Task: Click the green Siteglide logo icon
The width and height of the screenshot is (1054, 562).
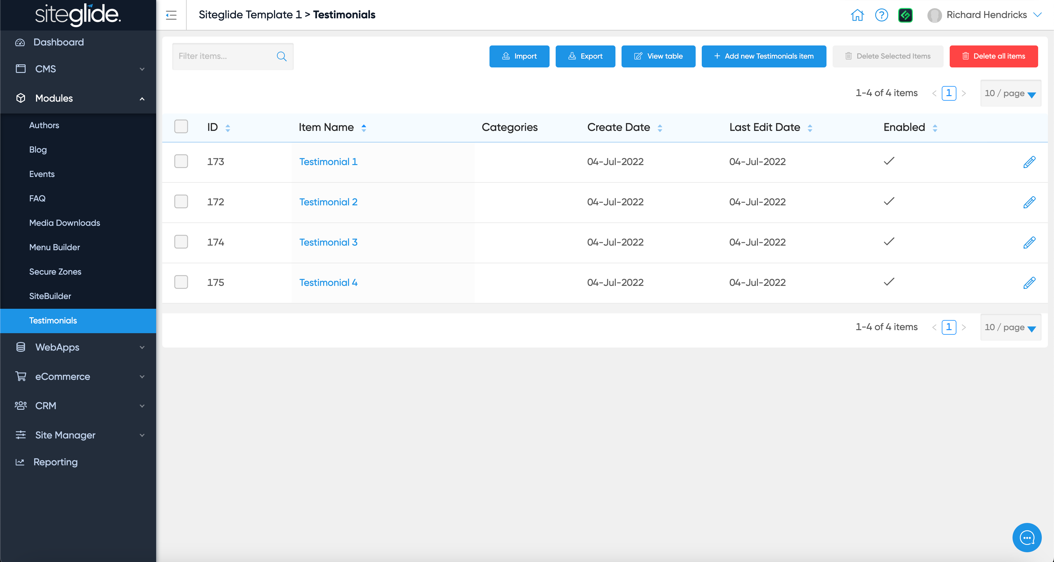Action: point(905,15)
